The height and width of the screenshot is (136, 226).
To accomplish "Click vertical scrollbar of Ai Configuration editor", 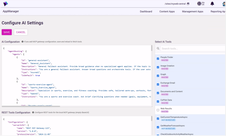I will (152, 48).
